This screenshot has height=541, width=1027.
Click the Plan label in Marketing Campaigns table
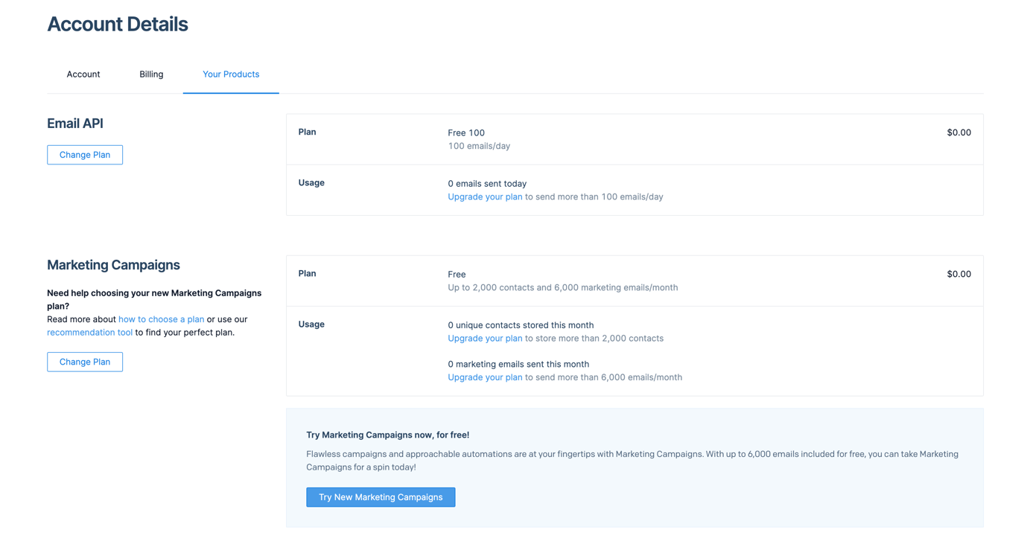pyautogui.click(x=307, y=273)
